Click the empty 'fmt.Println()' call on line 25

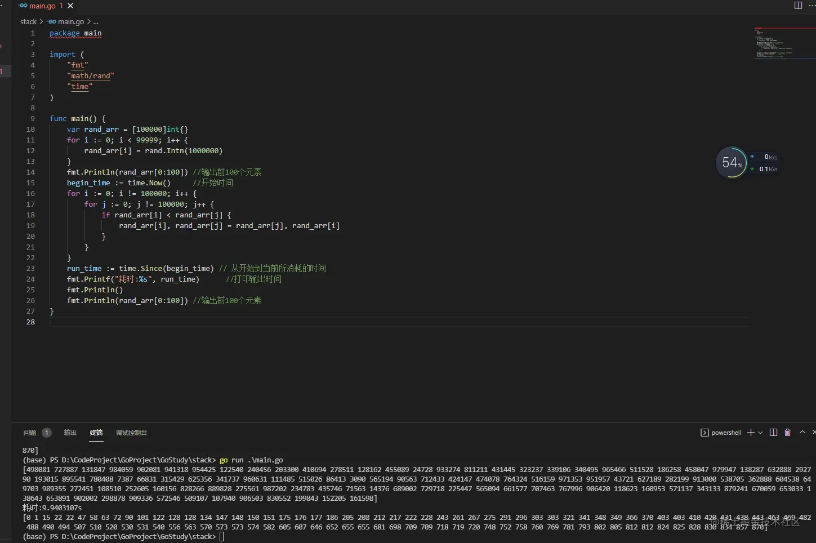(95, 290)
